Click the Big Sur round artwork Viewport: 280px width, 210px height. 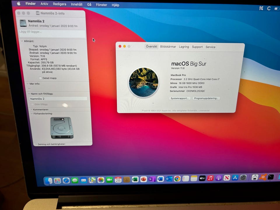tap(143, 82)
